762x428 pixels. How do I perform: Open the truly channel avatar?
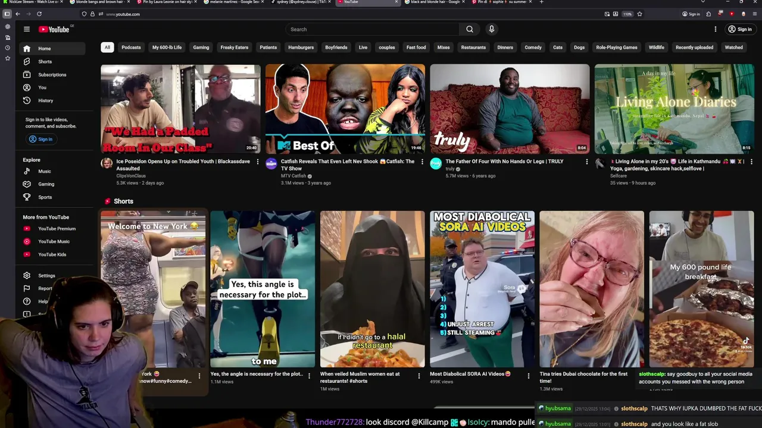436,163
